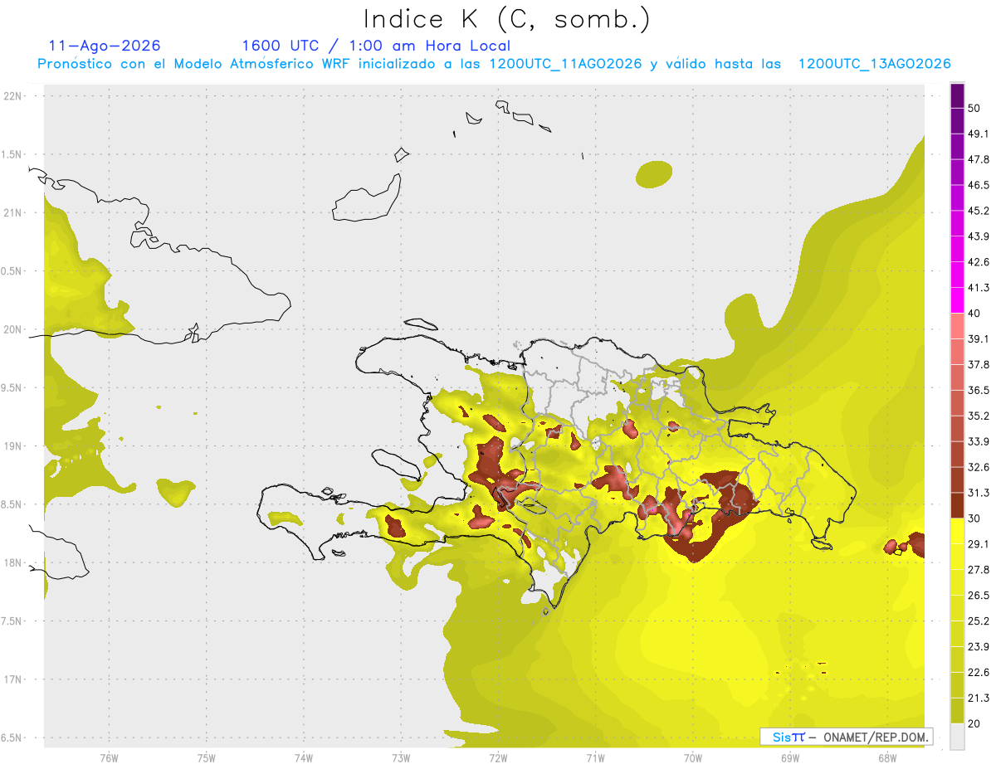Pick the magenta swatch between 40 and 41.3
The image size is (996, 769).
(957, 300)
